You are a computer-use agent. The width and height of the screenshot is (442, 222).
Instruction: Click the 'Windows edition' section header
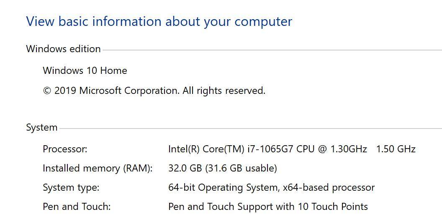click(x=63, y=49)
